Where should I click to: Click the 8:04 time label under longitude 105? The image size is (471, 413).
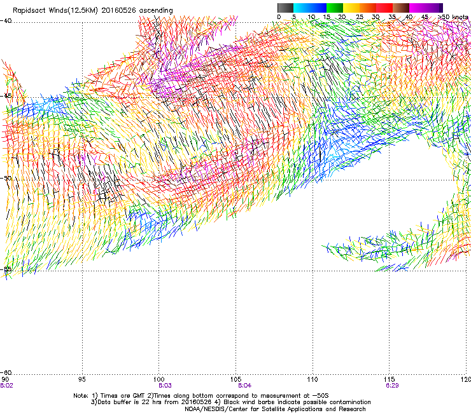tap(245, 386)
